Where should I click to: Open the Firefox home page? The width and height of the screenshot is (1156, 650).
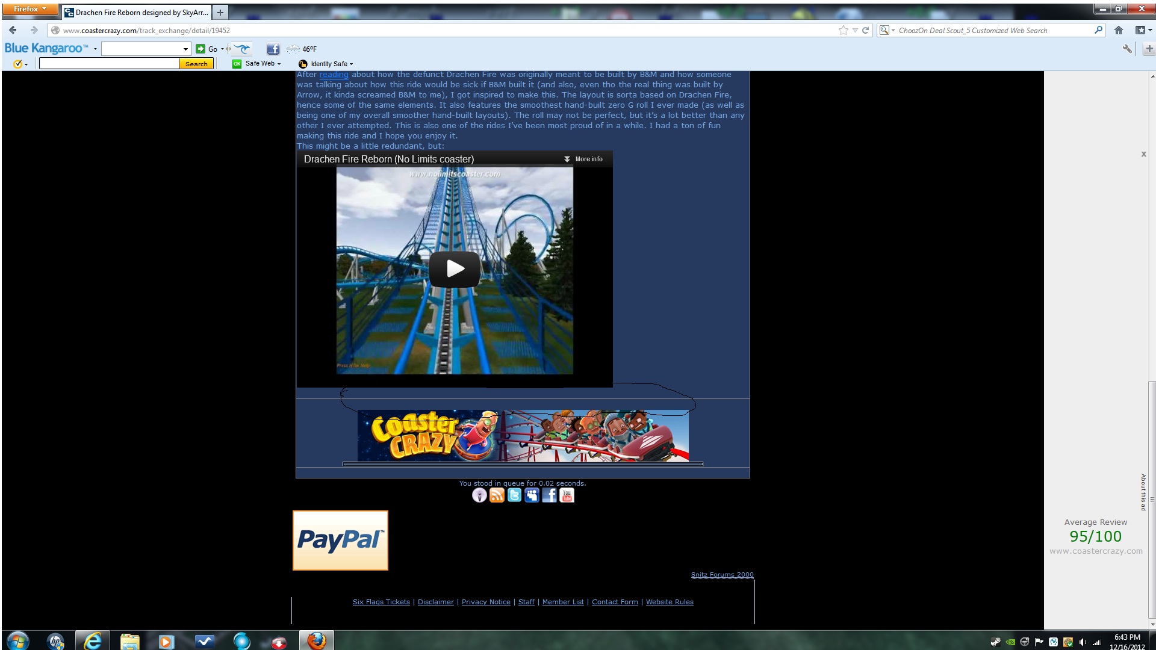1119,30
